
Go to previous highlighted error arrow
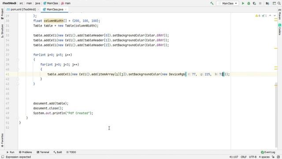point(270,16)
